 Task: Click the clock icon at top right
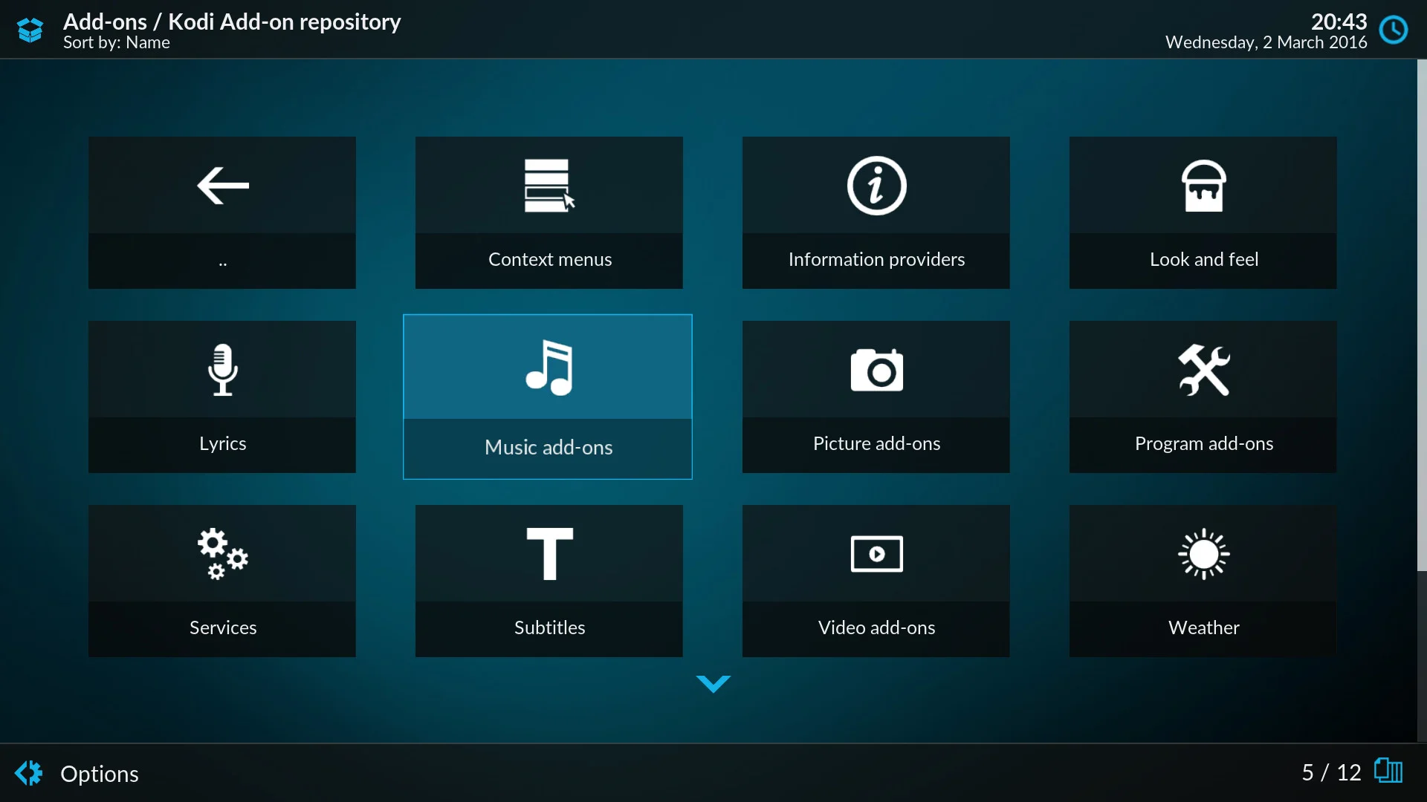(x=1394, y=30)
